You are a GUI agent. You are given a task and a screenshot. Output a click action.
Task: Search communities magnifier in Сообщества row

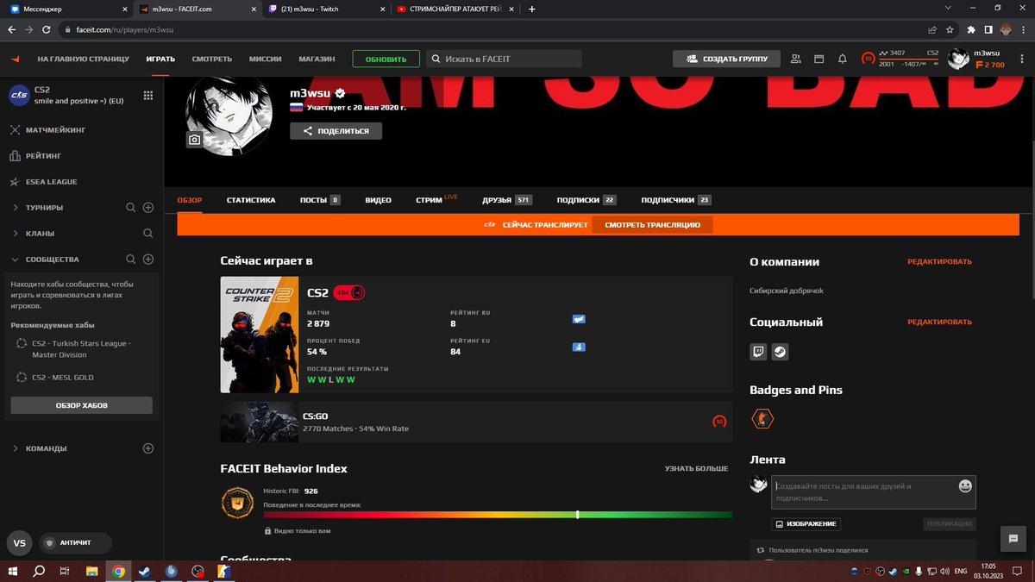pos(131,260)
